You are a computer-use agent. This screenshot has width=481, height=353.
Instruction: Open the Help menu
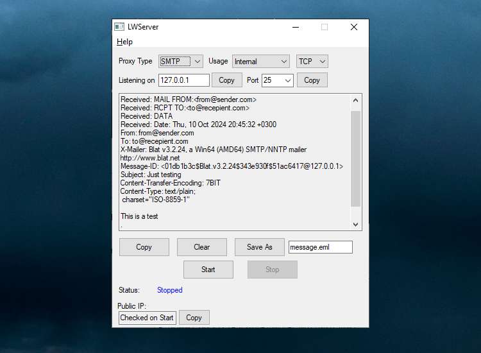(124, 42)
